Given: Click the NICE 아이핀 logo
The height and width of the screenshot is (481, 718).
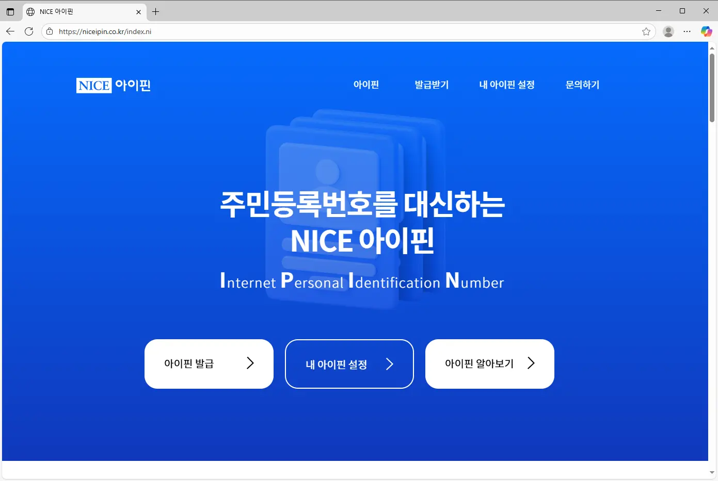Looking at the screenshot, I should [x=114, y=85].
